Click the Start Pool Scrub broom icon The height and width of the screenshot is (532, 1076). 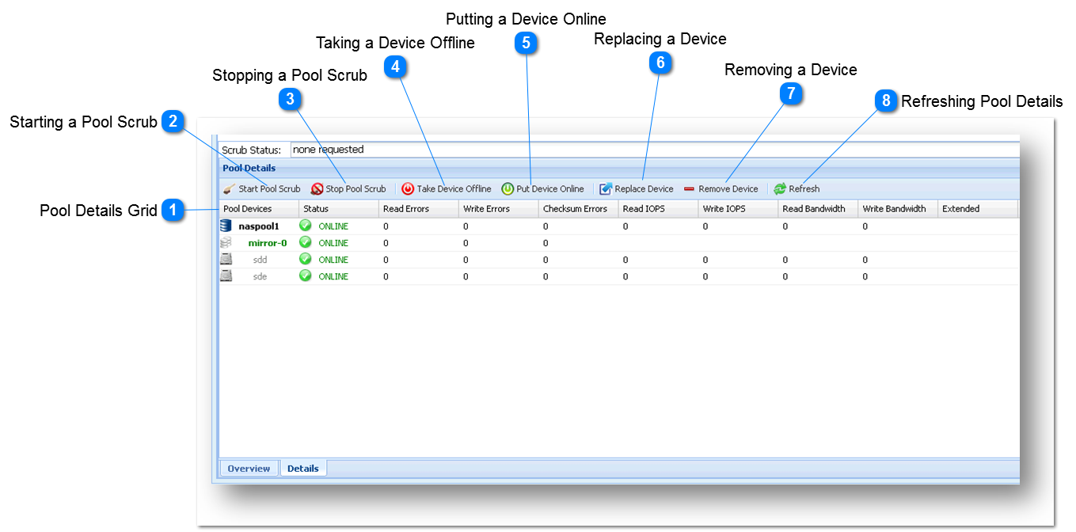click(x=229, y=189)
